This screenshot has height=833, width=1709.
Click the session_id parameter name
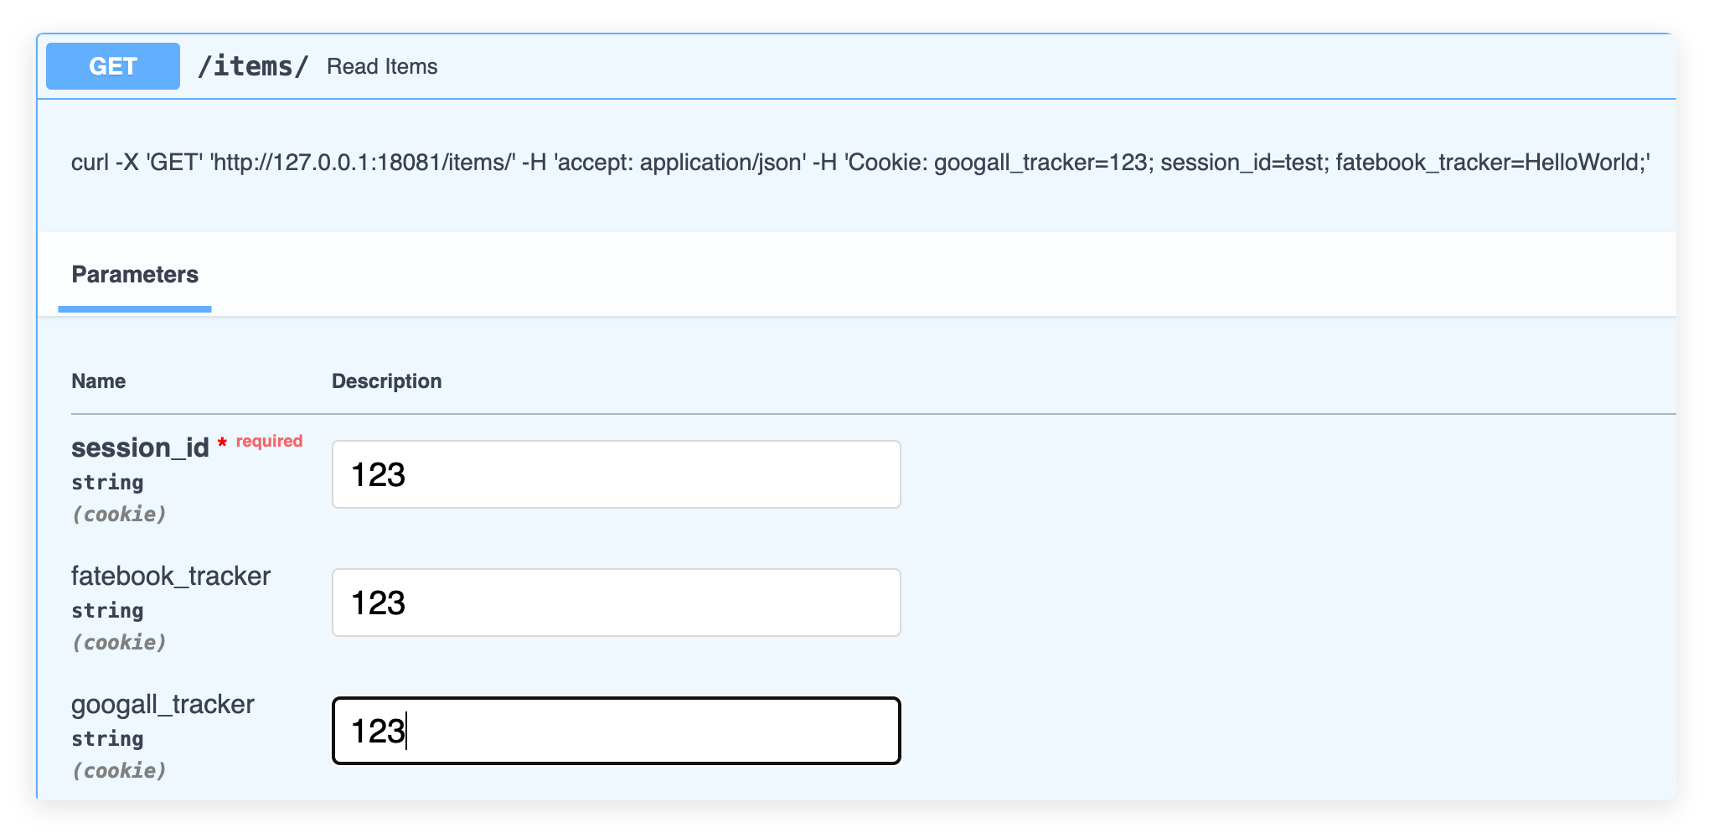[140, 448]
